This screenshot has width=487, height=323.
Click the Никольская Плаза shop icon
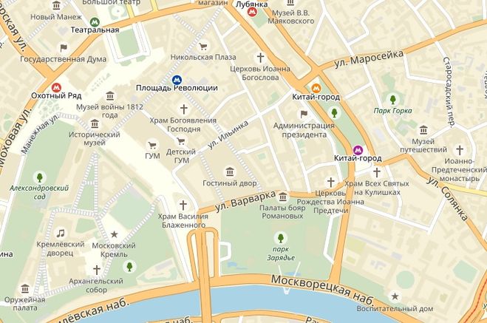pos(203,47)
